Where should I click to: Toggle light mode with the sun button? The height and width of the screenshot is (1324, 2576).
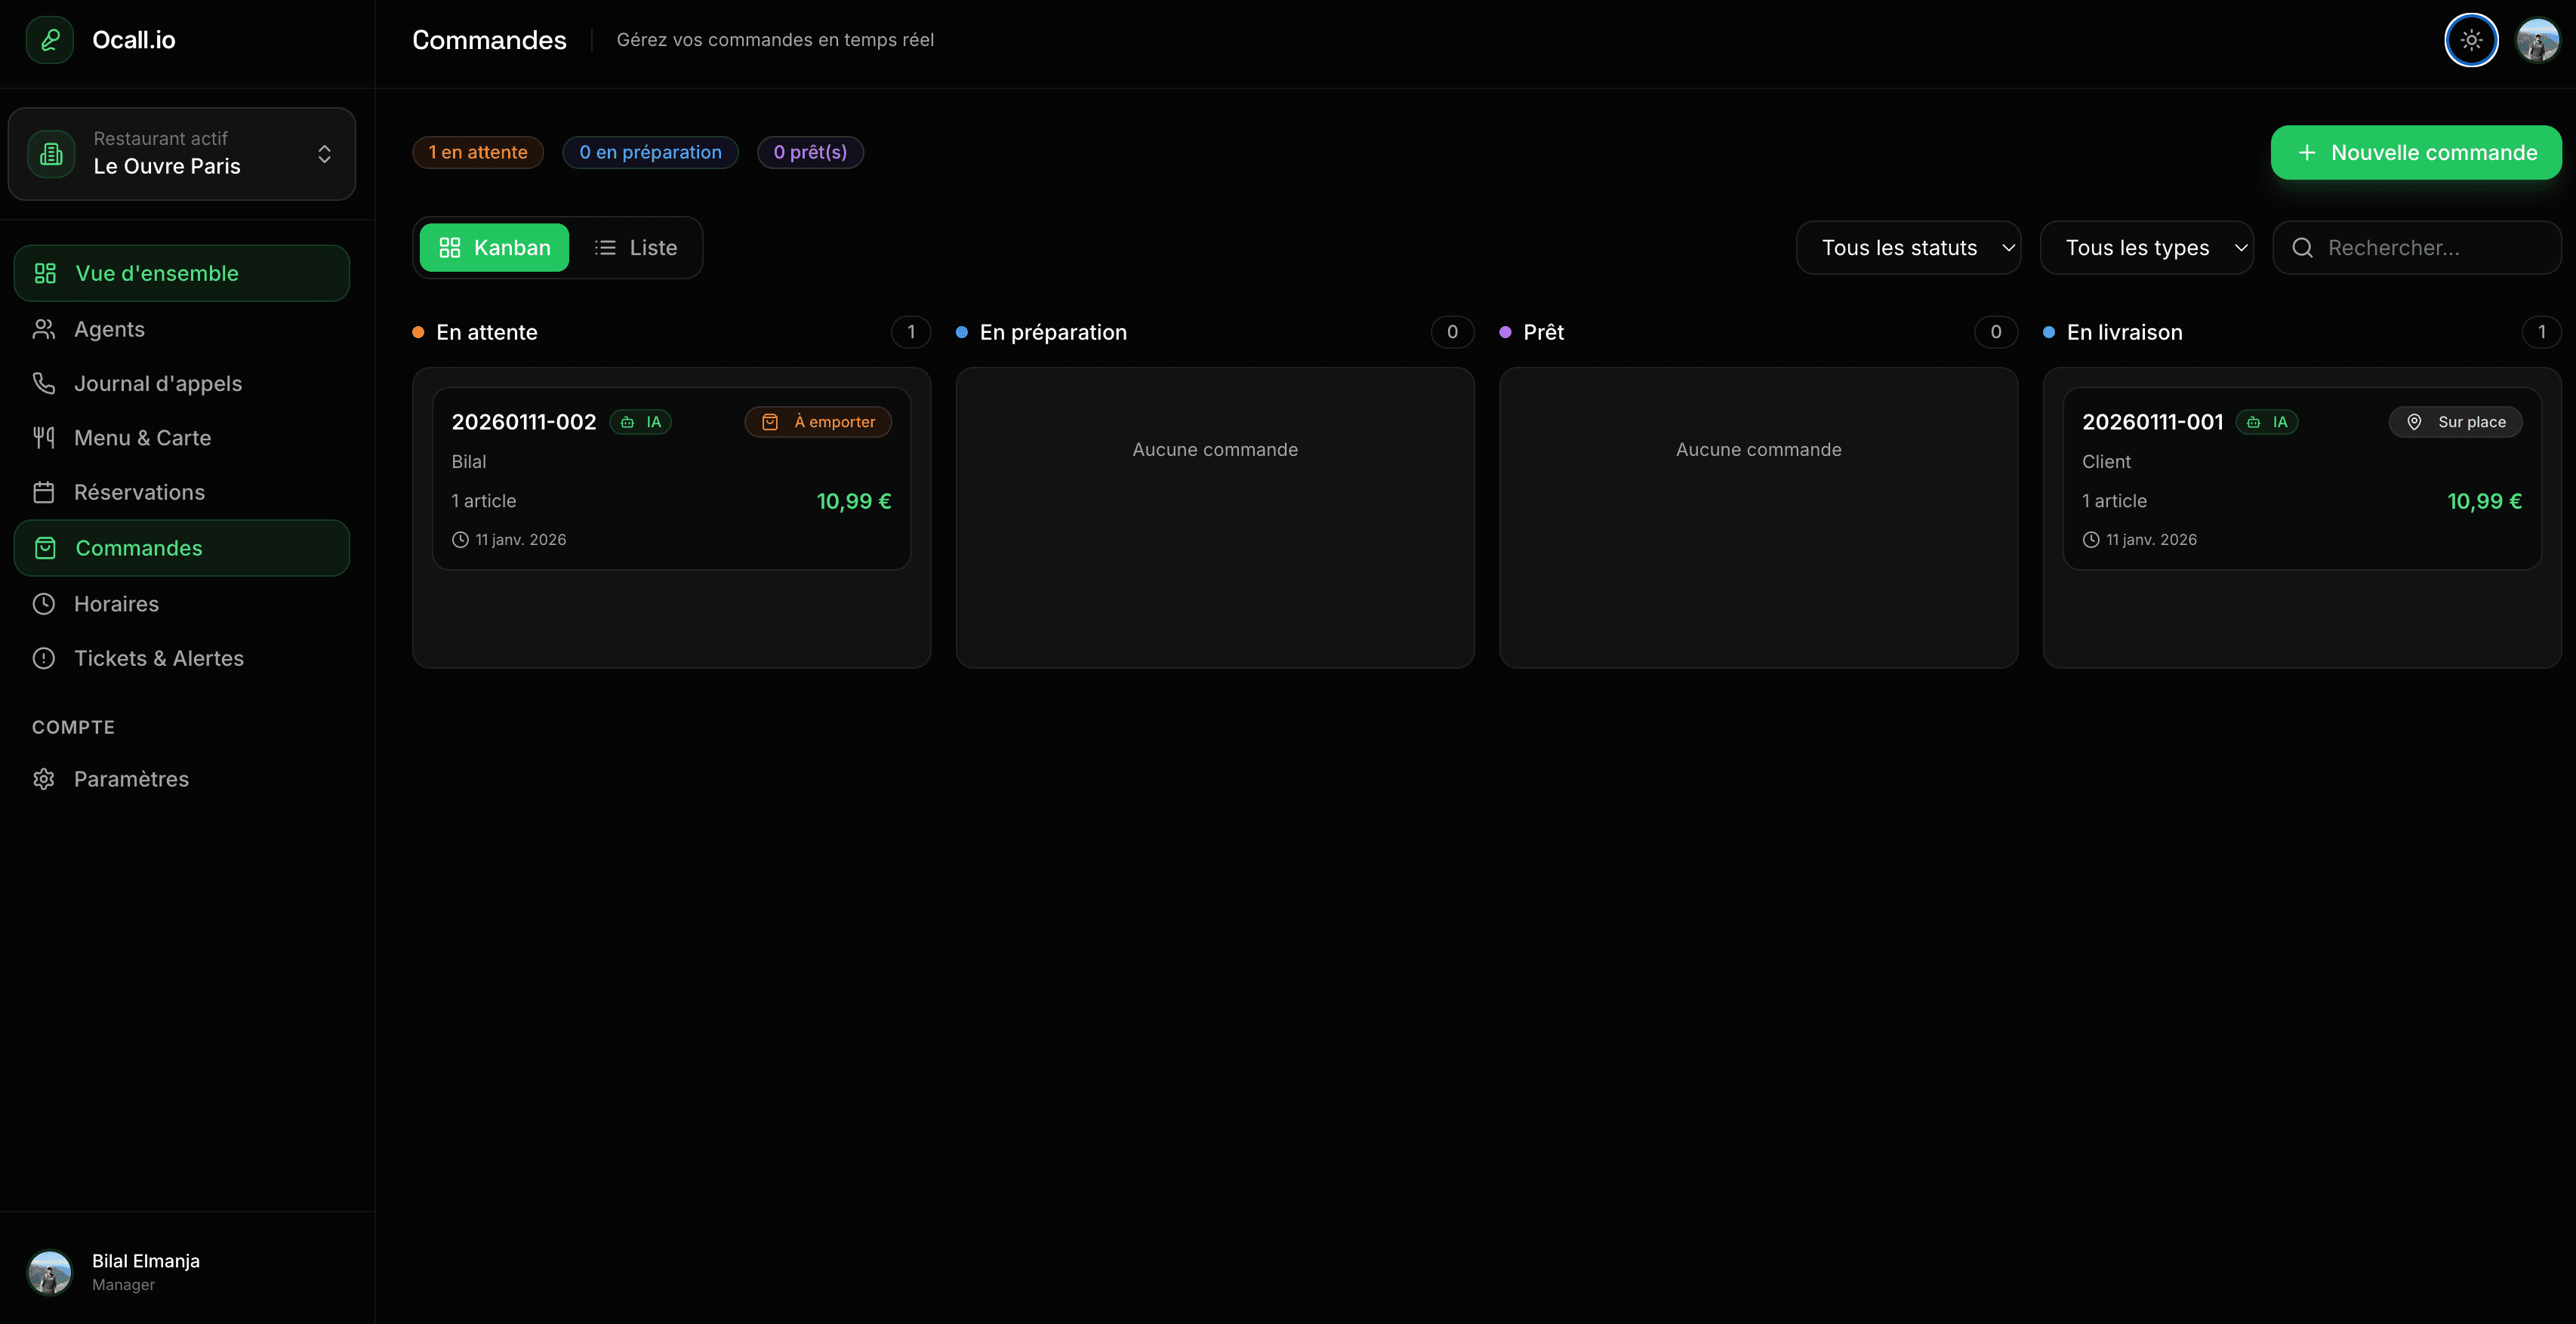[2470, 40]
